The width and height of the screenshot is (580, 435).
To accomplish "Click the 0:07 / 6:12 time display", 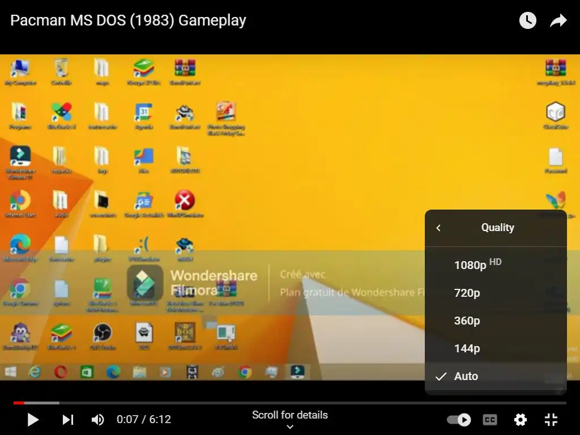I will (x=144, y=420).
